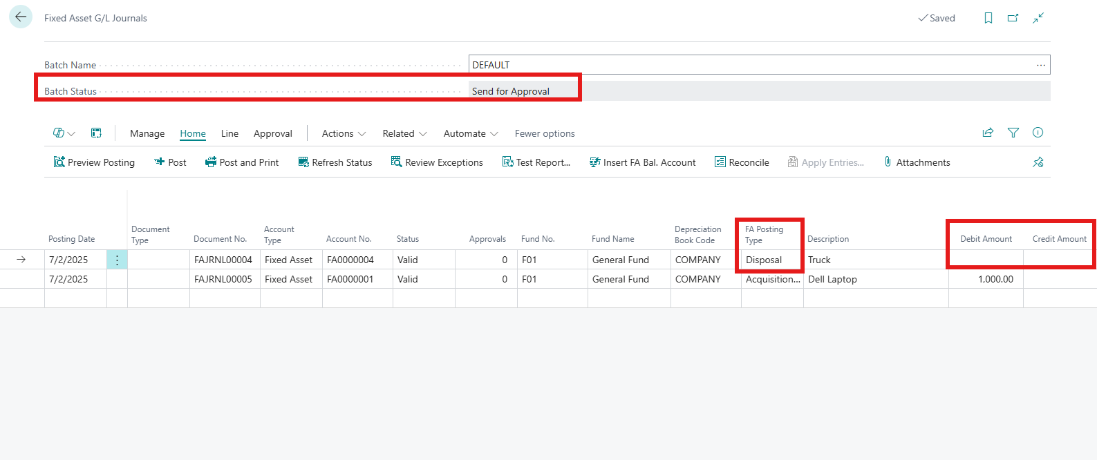Open the filter pane icon

point(1013,133)
